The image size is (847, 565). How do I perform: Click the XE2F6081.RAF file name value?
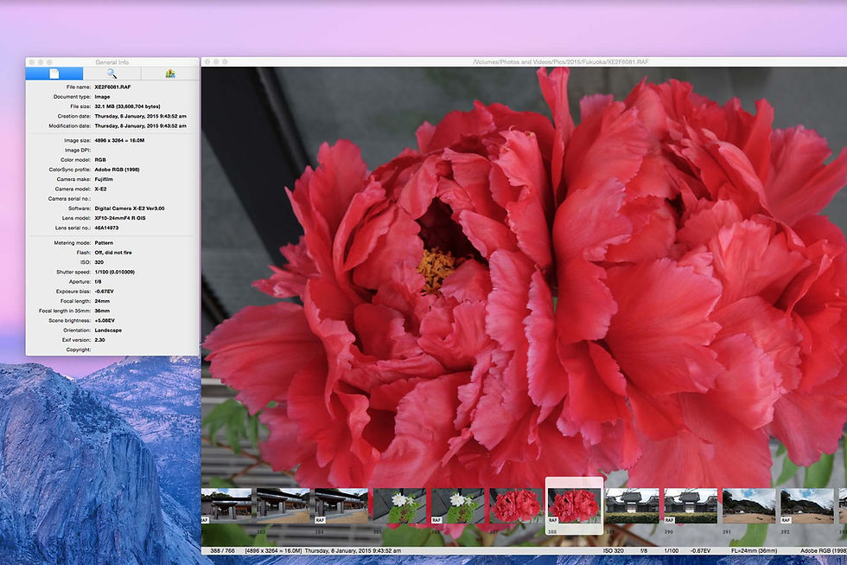coord(111,87)
